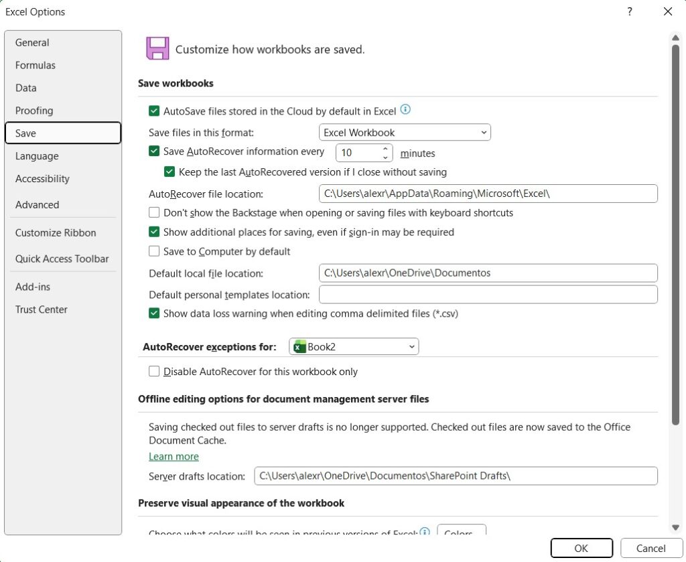The image size is (686, 562).
Task: Switch to the Proofing category
Action: coord(34,111)
